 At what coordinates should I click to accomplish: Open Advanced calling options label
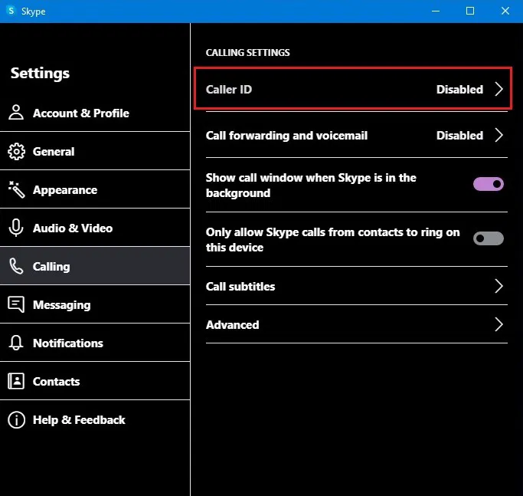(x=232, y=324)
